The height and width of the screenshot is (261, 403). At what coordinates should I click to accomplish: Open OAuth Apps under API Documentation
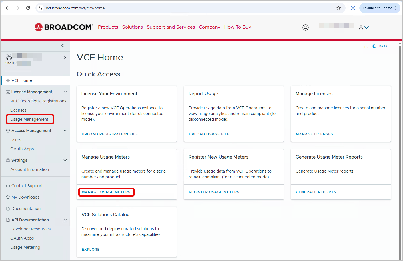[x=22, y=238]
